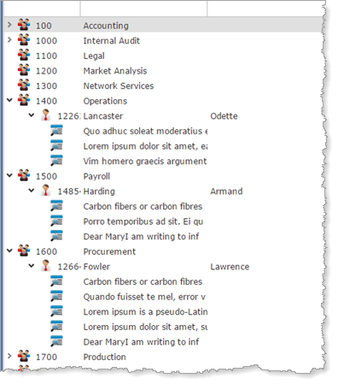The height and width of the screenshot is (384, 338).
Task: Select the Production department name
Action: click(x=104, y=357)
